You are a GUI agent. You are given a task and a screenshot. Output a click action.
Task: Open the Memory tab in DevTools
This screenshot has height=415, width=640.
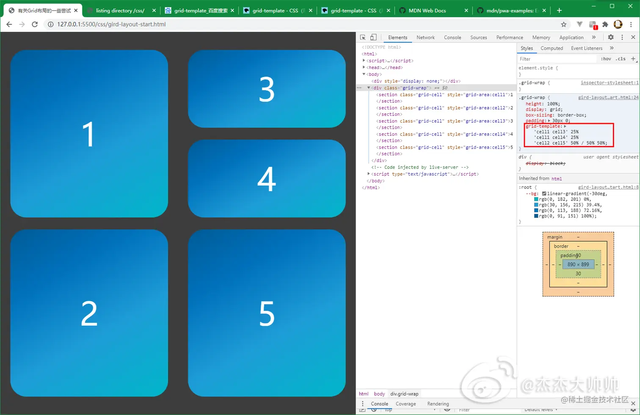541,37
